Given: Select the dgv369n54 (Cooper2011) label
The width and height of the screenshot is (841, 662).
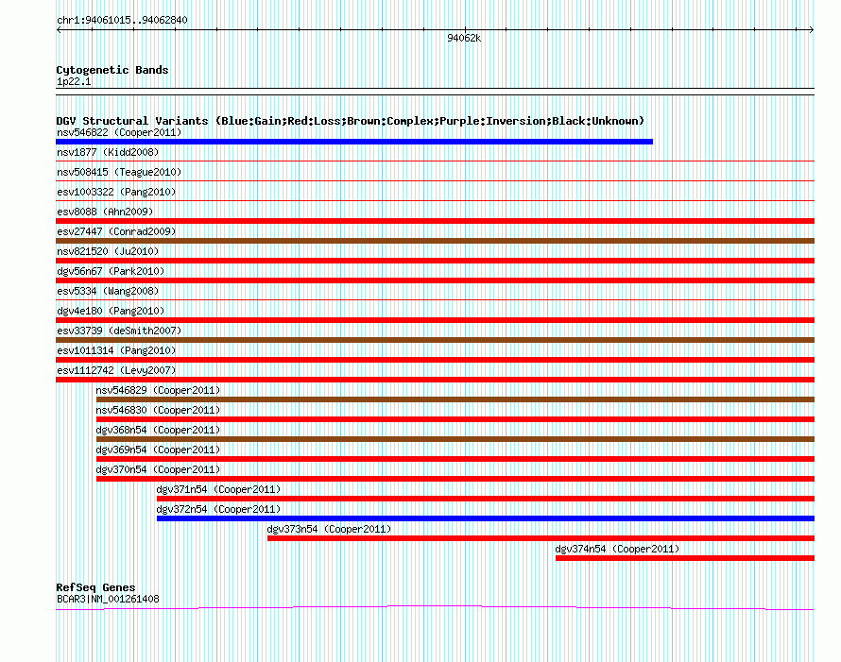Looking at the screenshot, I should coord(158,450).
